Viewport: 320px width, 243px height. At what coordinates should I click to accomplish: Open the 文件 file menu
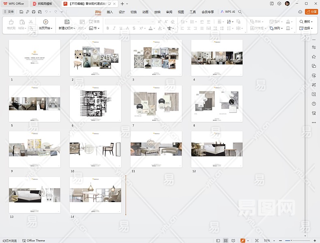tap(9, 12)
